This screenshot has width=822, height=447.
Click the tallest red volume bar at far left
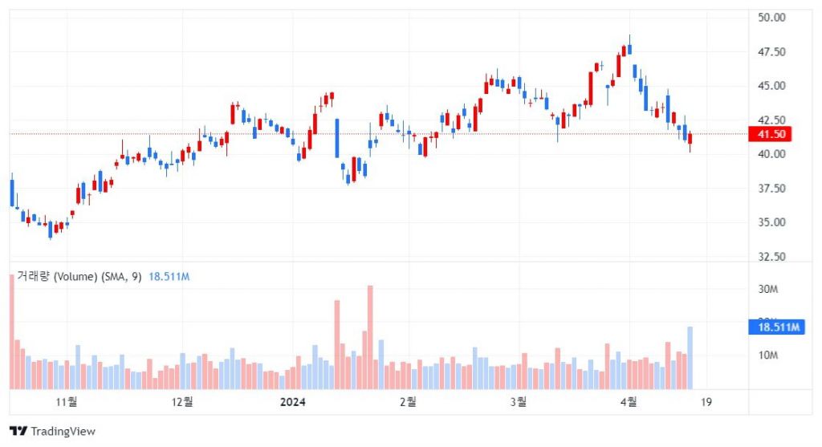(x=12, y=333)
